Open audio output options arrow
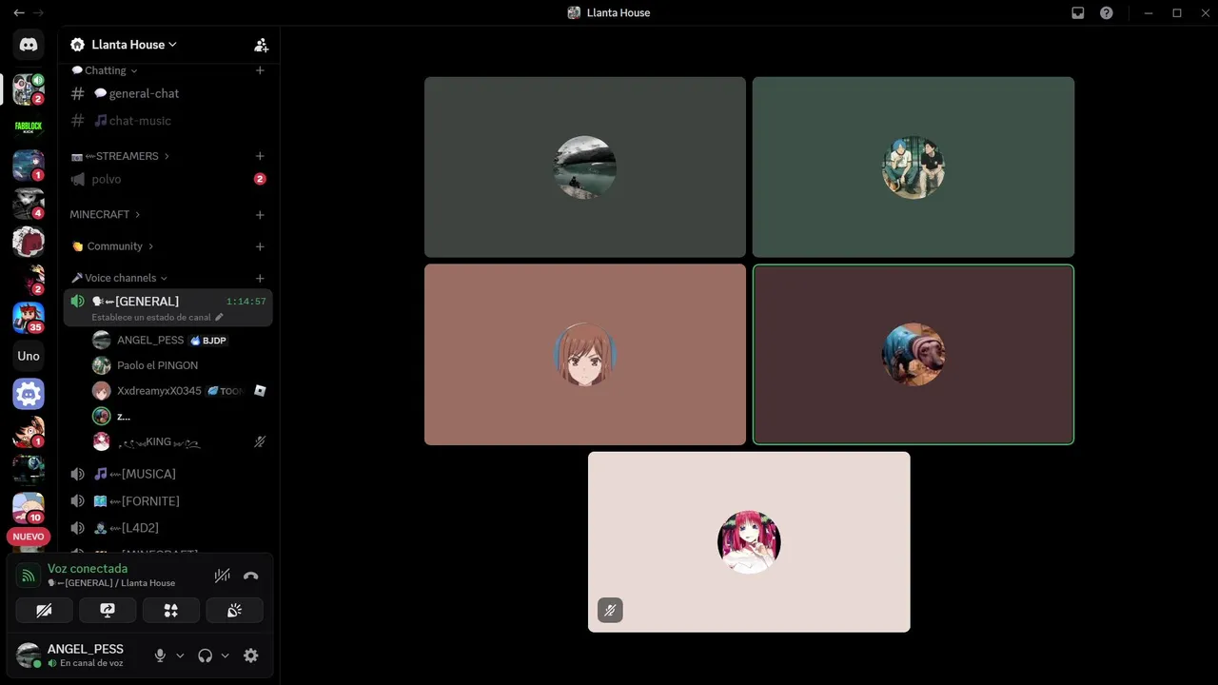1218x685 pixels. (x=225, y=656)
